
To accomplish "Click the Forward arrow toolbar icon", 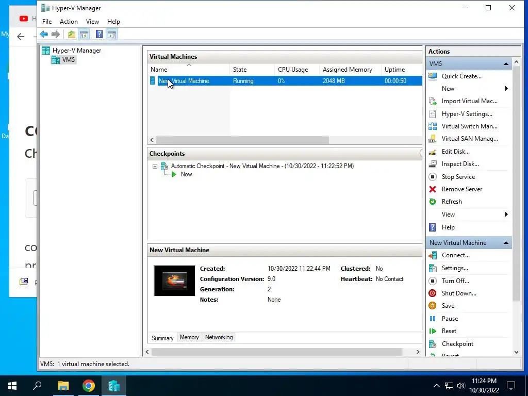I will (x=56, y=35).
